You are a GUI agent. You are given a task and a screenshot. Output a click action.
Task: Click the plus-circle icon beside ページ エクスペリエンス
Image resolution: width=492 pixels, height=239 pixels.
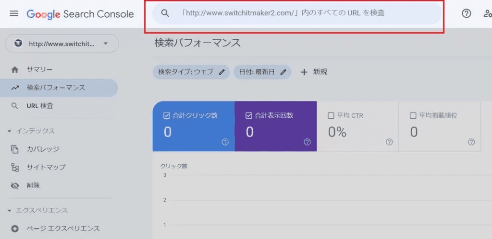(x=15, y=228)
